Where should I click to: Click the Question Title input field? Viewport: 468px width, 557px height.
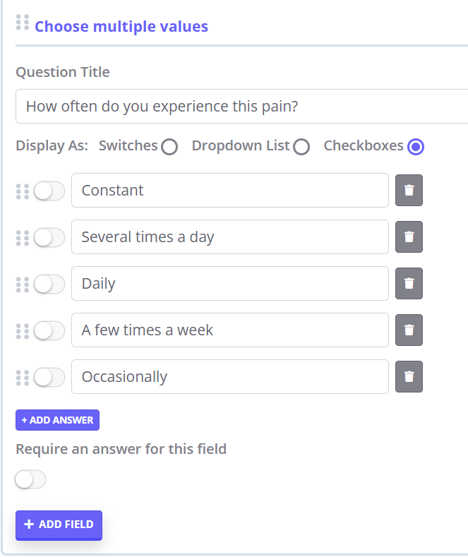click(x=242, y=106)
